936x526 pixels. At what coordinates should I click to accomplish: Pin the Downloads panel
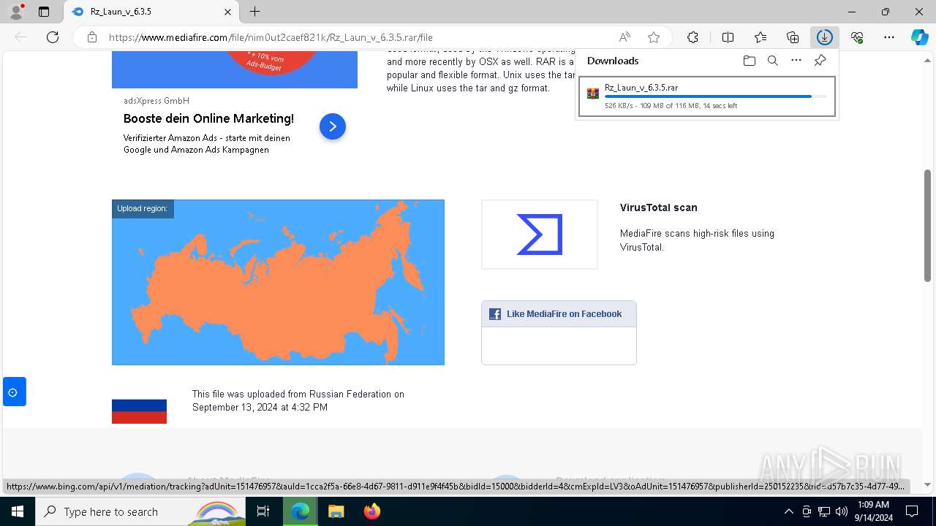(x=820, y=61)
